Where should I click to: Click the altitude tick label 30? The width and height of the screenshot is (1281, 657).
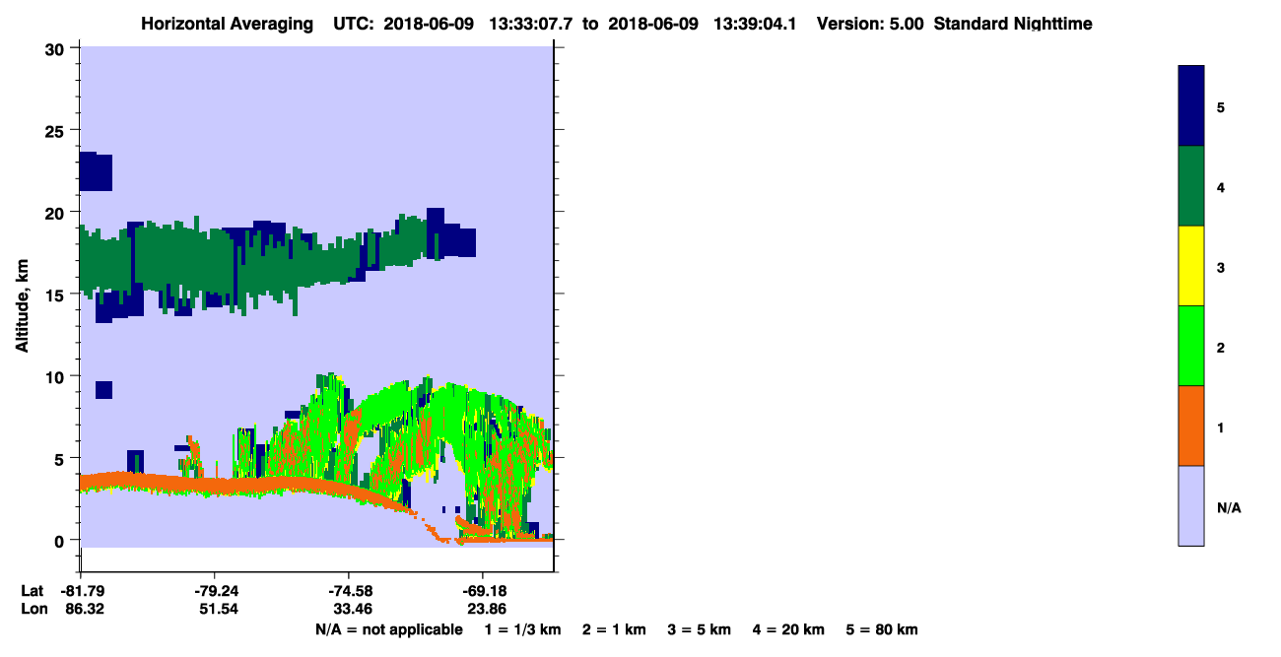click(56, 48)
